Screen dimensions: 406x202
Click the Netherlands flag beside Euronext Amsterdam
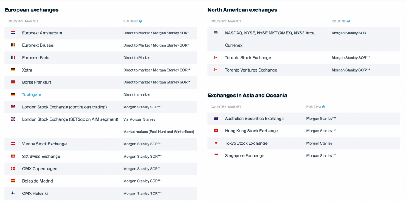[13, 33]
